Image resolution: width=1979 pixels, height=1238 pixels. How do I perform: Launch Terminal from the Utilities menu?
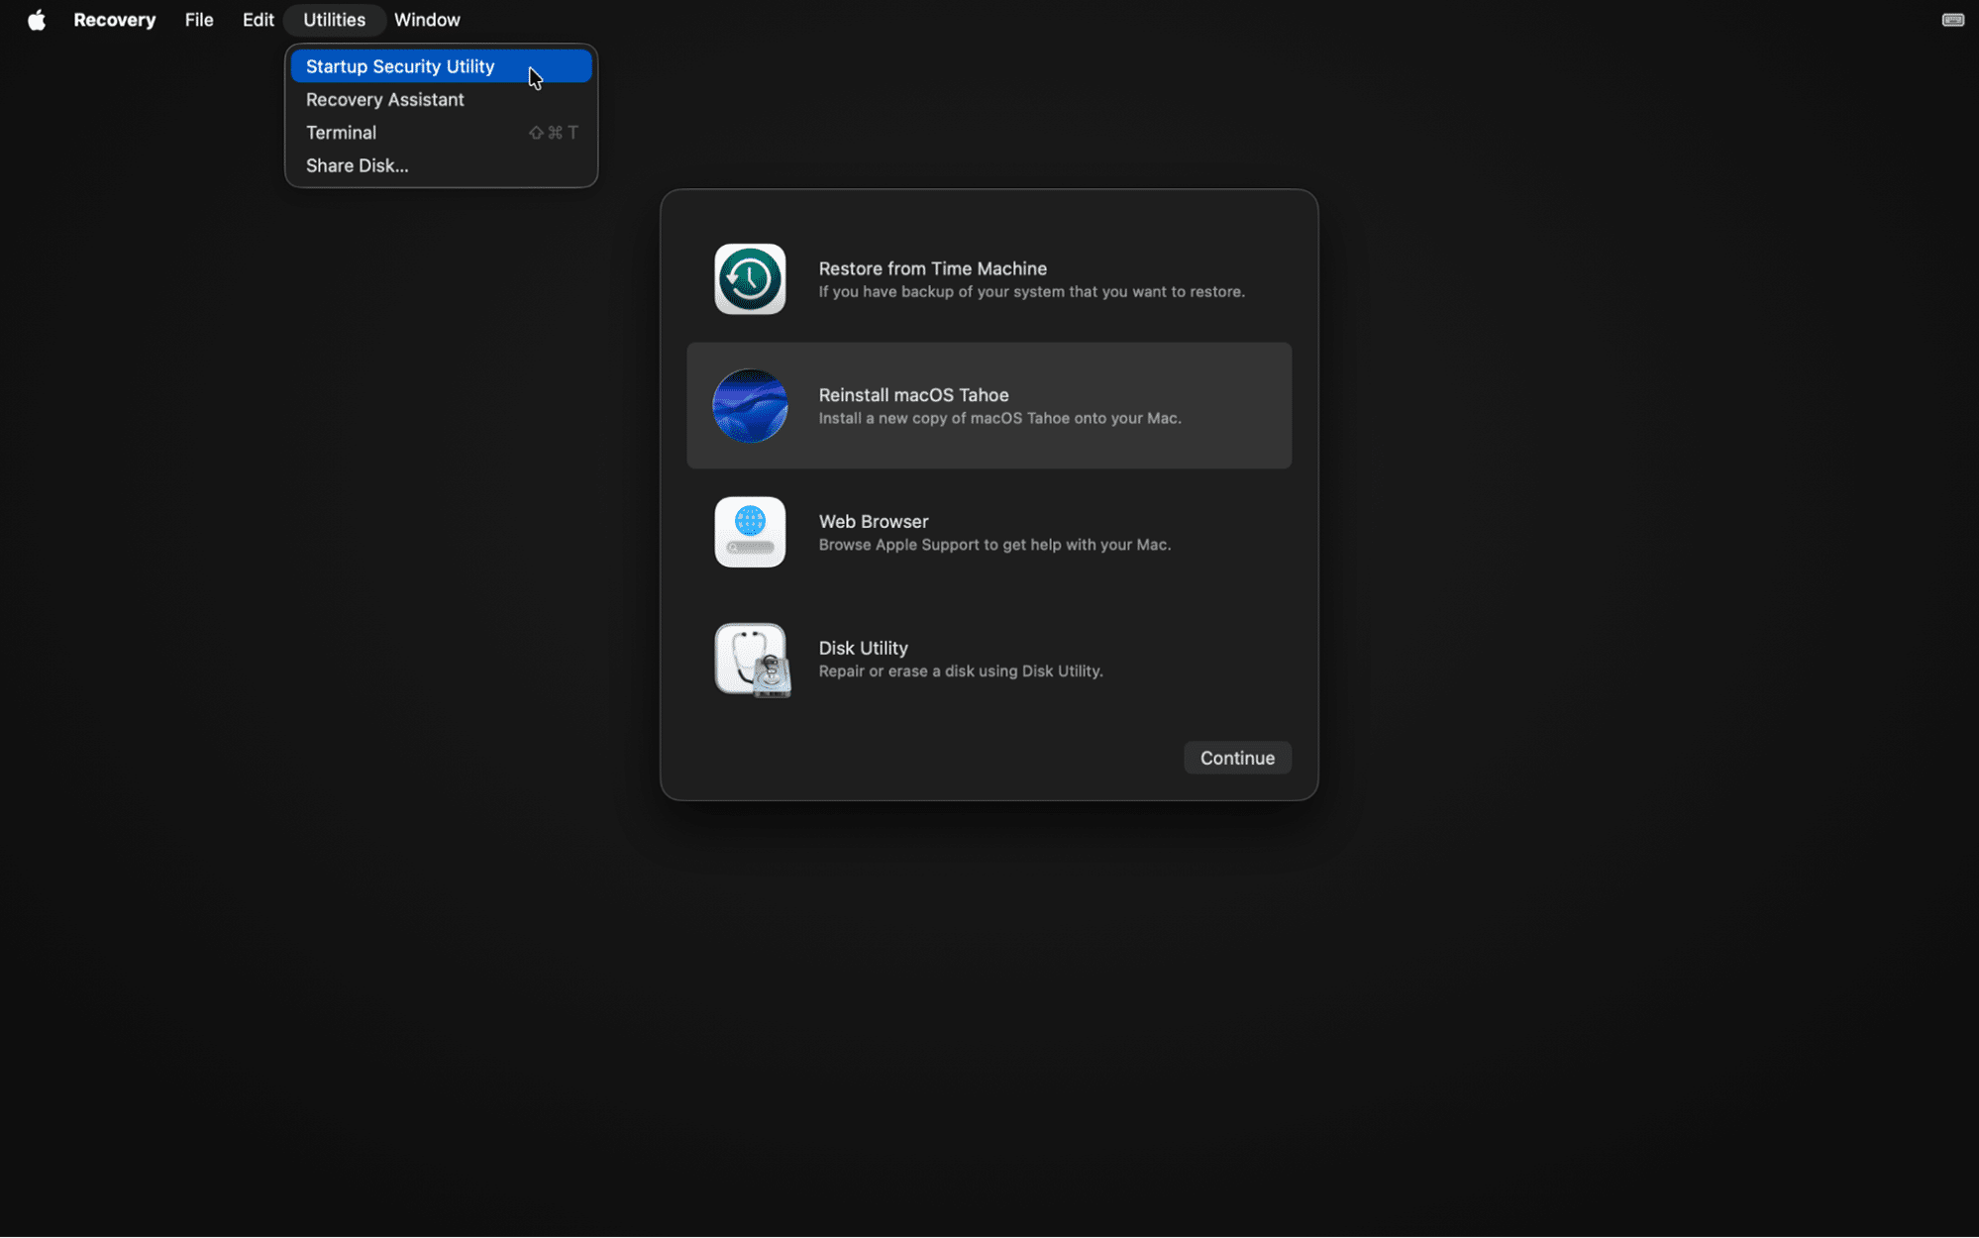point(341,132)
